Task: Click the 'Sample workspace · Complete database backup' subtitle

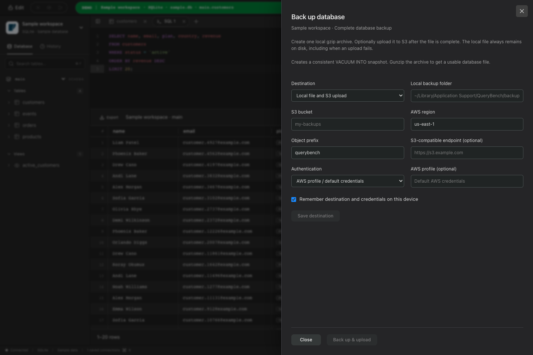Action: point(341,28)
